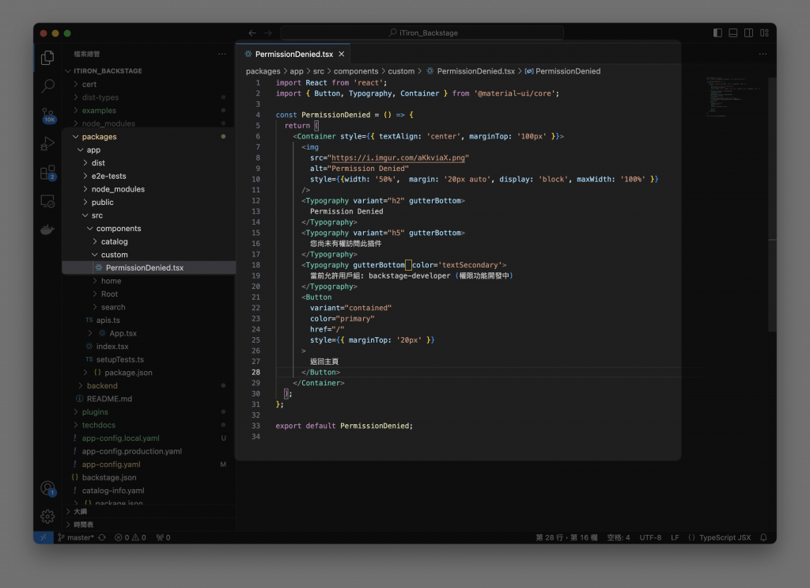Open Source Control view with 10K badge
Image resolution: width=810 pixels, height=588 pixels.
[48, 116]
